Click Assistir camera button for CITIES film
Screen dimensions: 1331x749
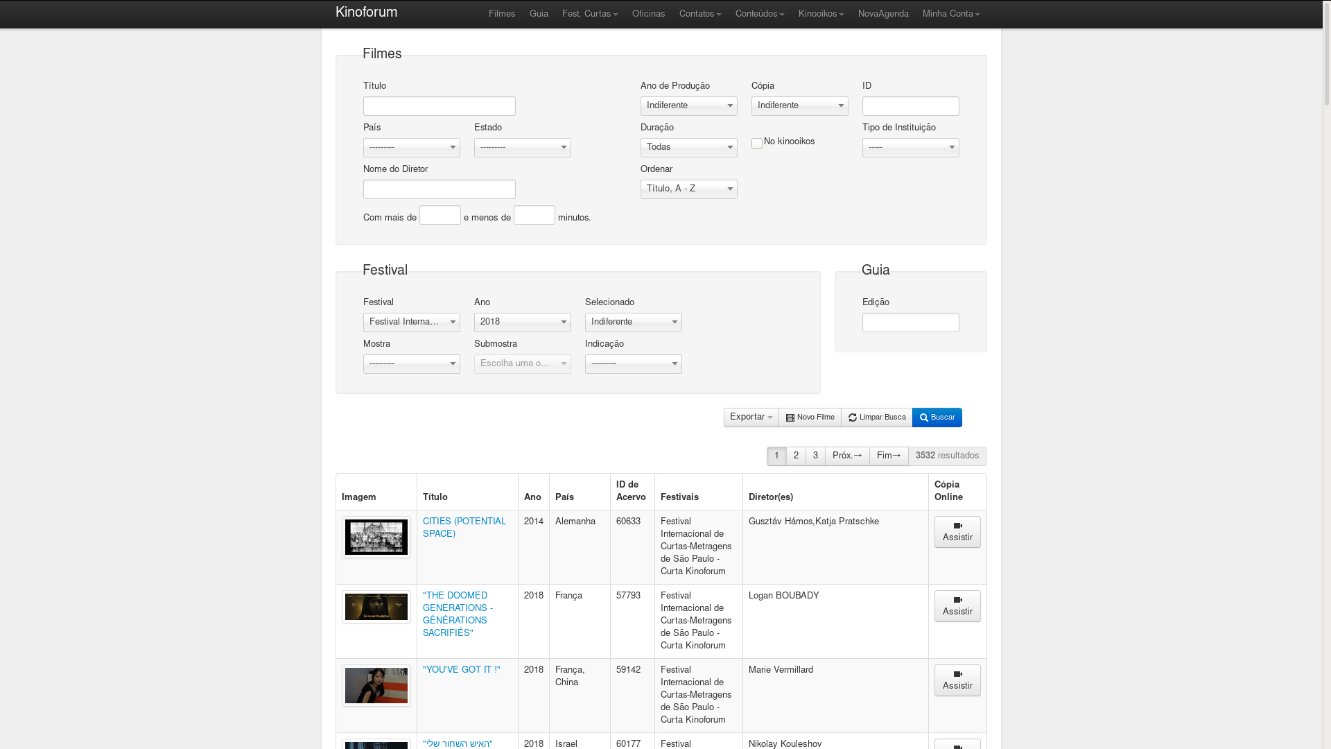pos(957,532)
